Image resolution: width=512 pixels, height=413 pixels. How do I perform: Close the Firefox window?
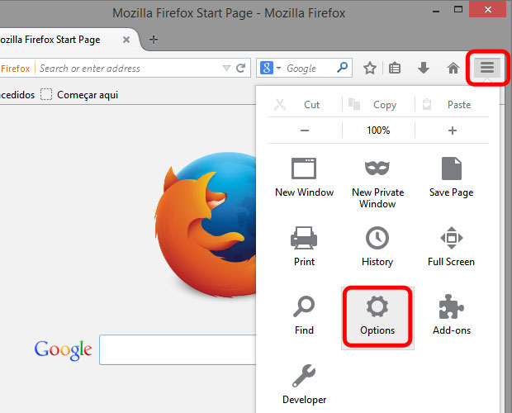coord(488,9)
